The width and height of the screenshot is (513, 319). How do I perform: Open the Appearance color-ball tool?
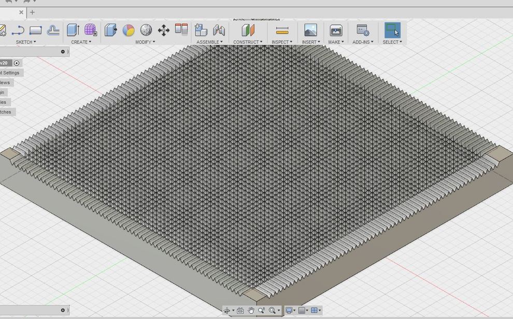click(129, 31)
